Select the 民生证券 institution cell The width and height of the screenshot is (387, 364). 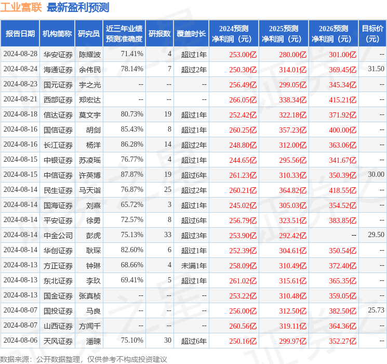[58, 190]
